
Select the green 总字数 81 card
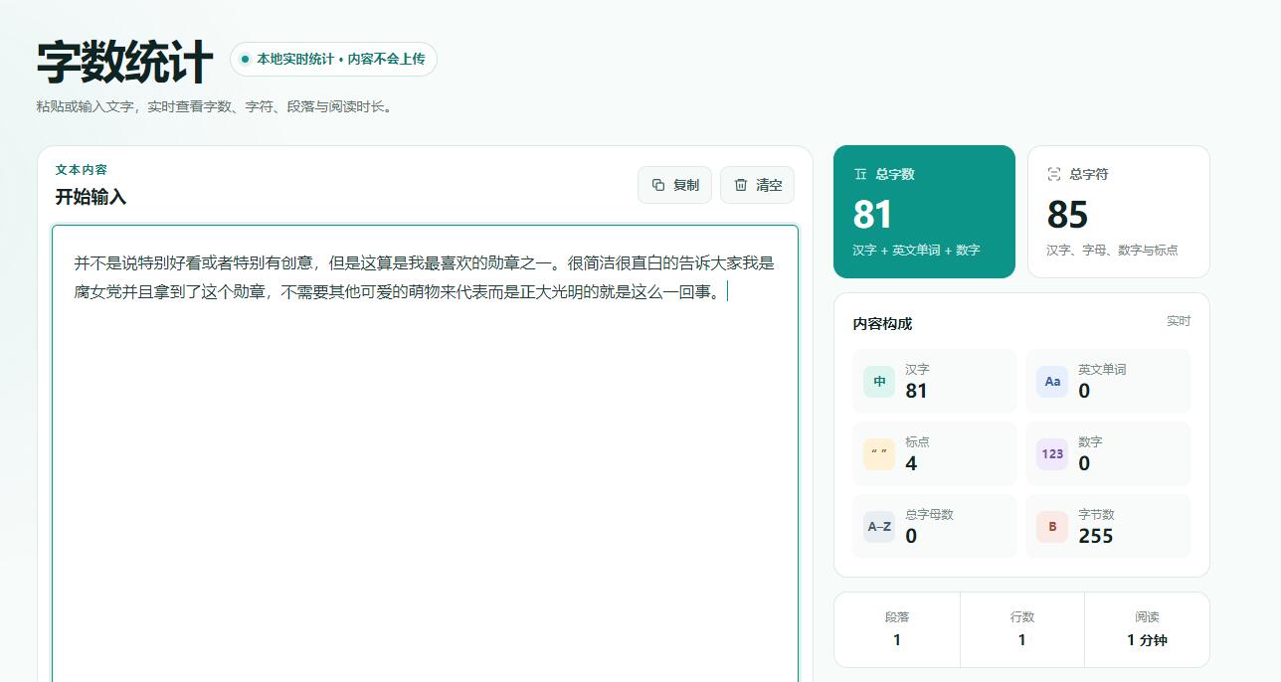[924, 212]
